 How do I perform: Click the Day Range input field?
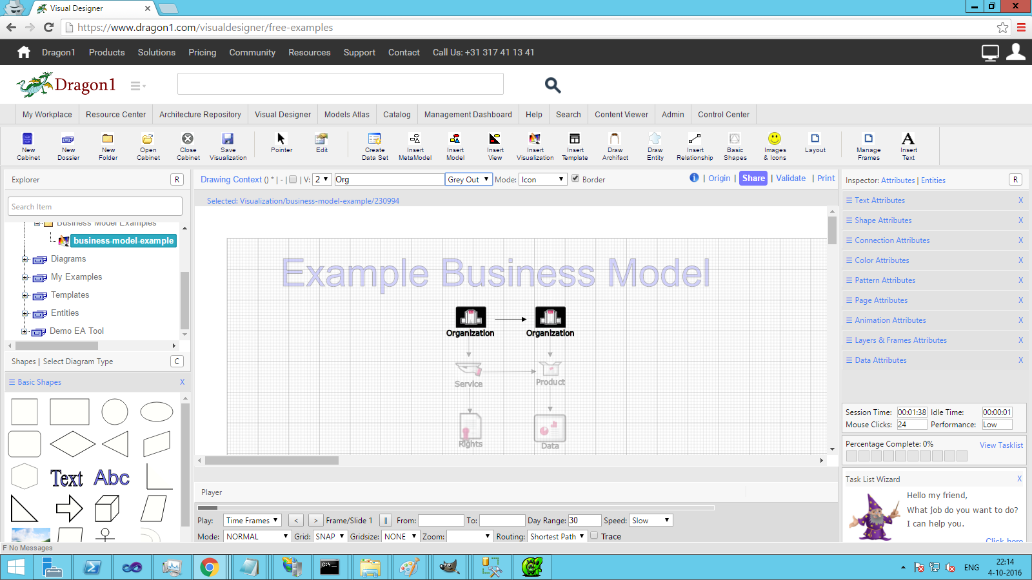point(584,520)
